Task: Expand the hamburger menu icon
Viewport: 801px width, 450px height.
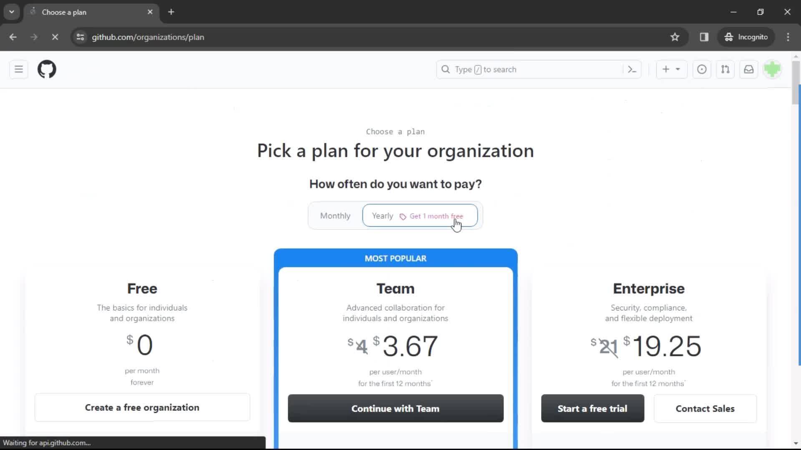Action: pyautogui.click(x=19, y=69)
